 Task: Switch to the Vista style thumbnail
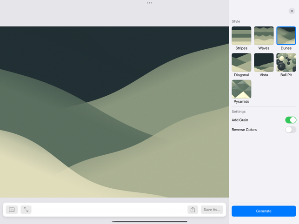pyautogui.click(x=264, y=62)
